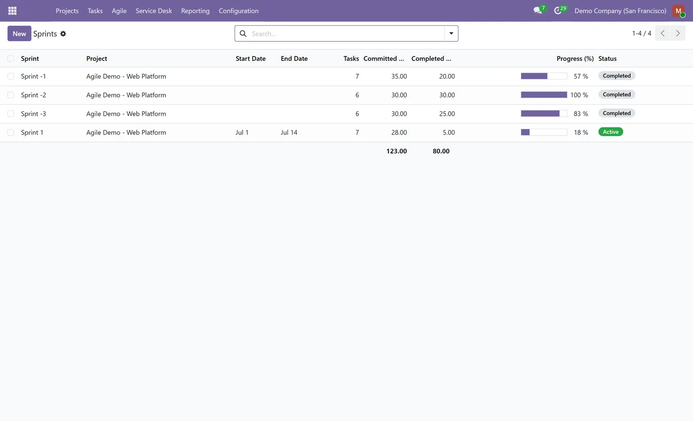Viewport: 693px width, 421px height.
Task: Open the activities clock icon
Action: click(x=558, y=10)
